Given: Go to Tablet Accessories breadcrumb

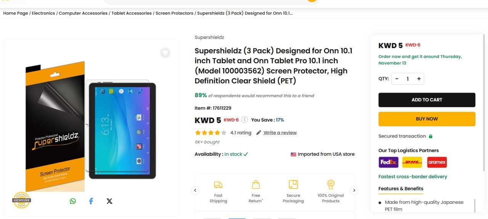Looking at the screenshot, I should pos(132,13).
